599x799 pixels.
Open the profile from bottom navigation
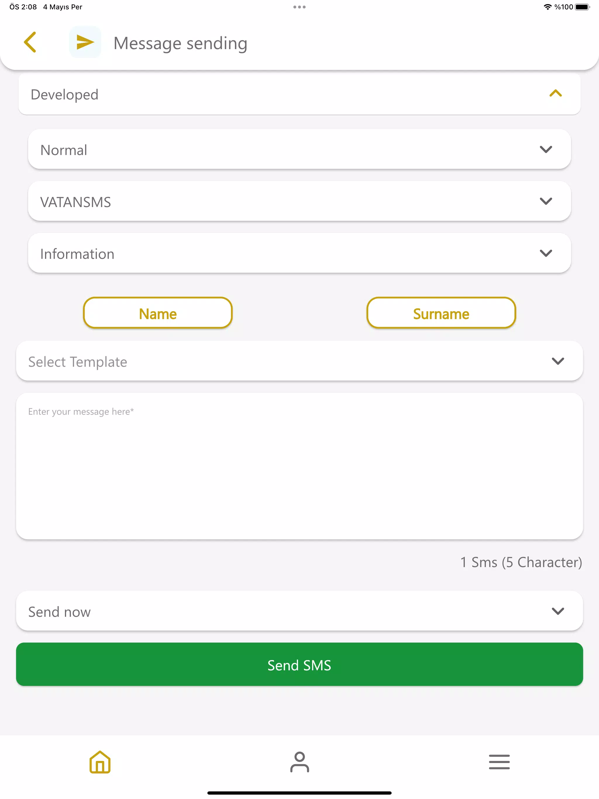299,762
